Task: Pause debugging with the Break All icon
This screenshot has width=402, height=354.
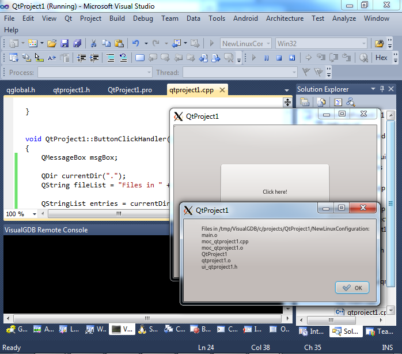Action: click(267, 58)
